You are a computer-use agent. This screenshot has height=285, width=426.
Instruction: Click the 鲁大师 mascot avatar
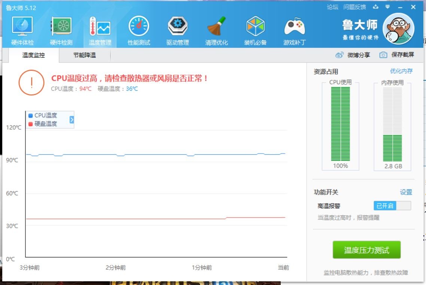pyautogui.click(x=398, y=29)
